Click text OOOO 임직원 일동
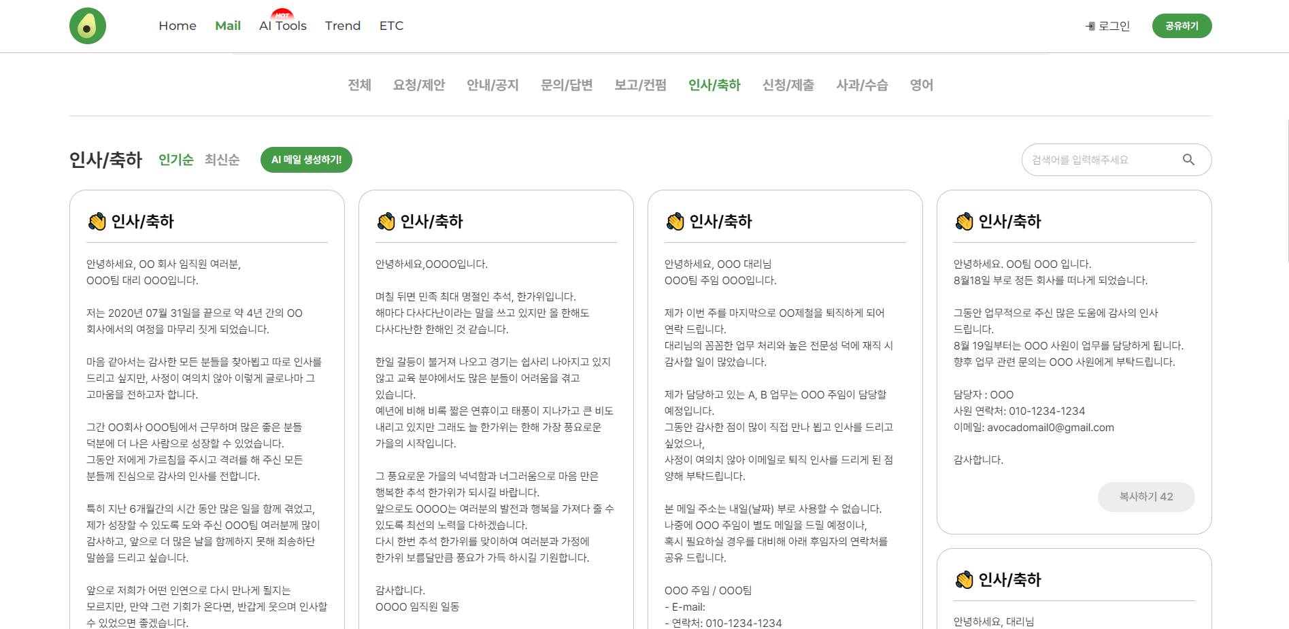Viewport: 1289px width, 629px height. (417, 607)
